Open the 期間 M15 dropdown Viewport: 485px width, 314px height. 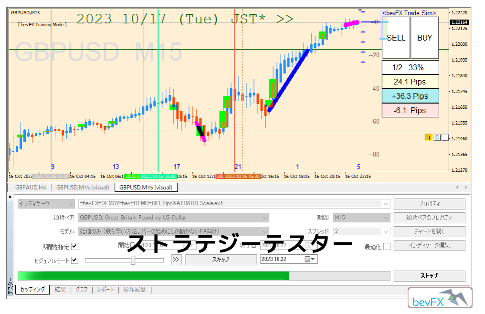coord(361,218)
